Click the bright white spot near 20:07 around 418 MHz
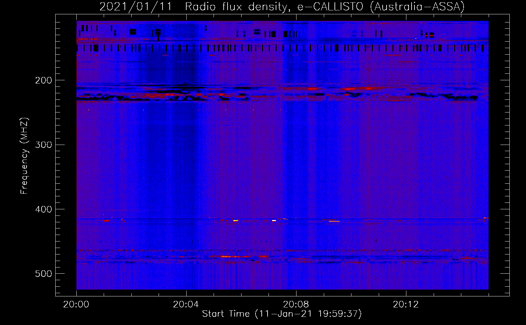 [274, 221]
